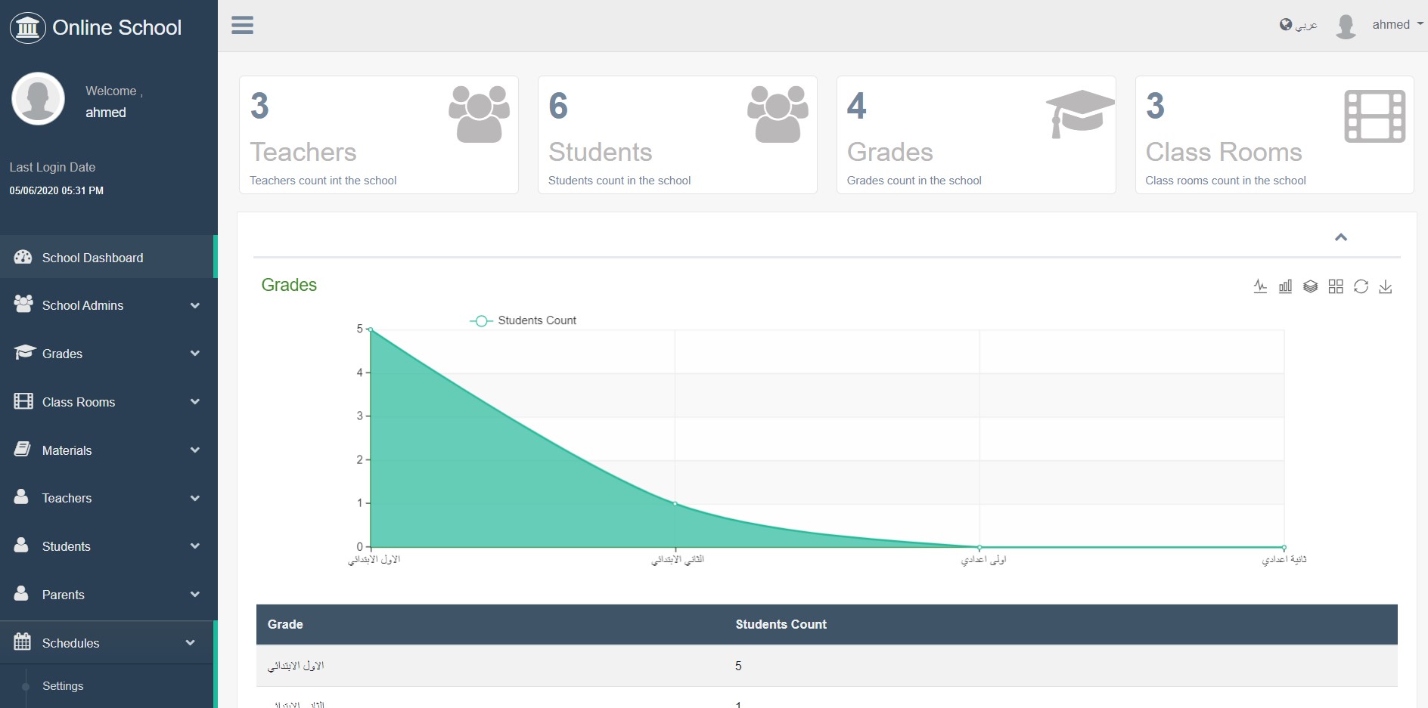Open Settings under Schedules
The width and height of the screenshot is (1428, 708).
[x=63, y=685]
